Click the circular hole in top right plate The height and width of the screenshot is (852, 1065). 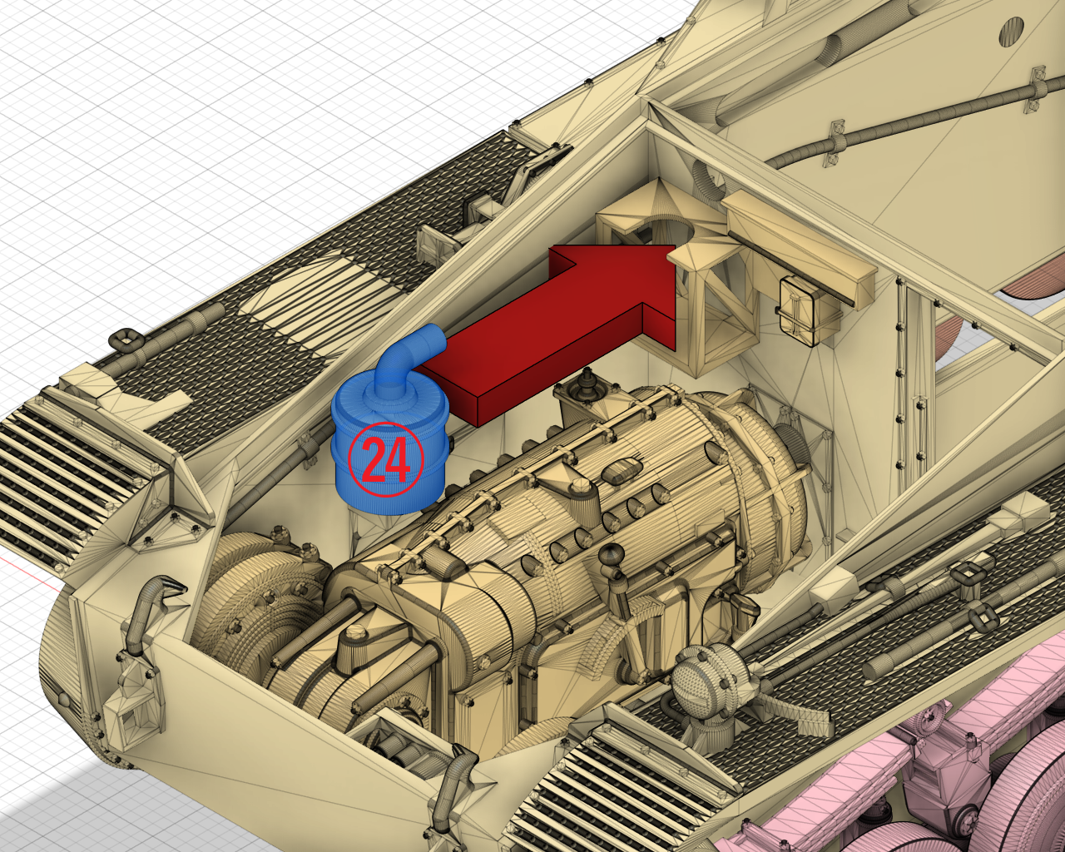(x=1011, y=30)
